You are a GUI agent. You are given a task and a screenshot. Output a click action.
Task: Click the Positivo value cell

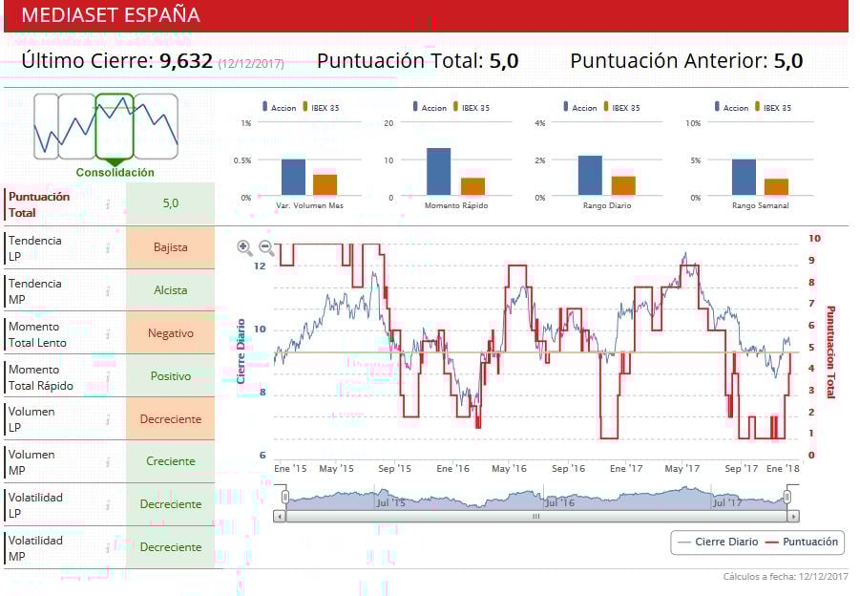click(x=171, y=376)
